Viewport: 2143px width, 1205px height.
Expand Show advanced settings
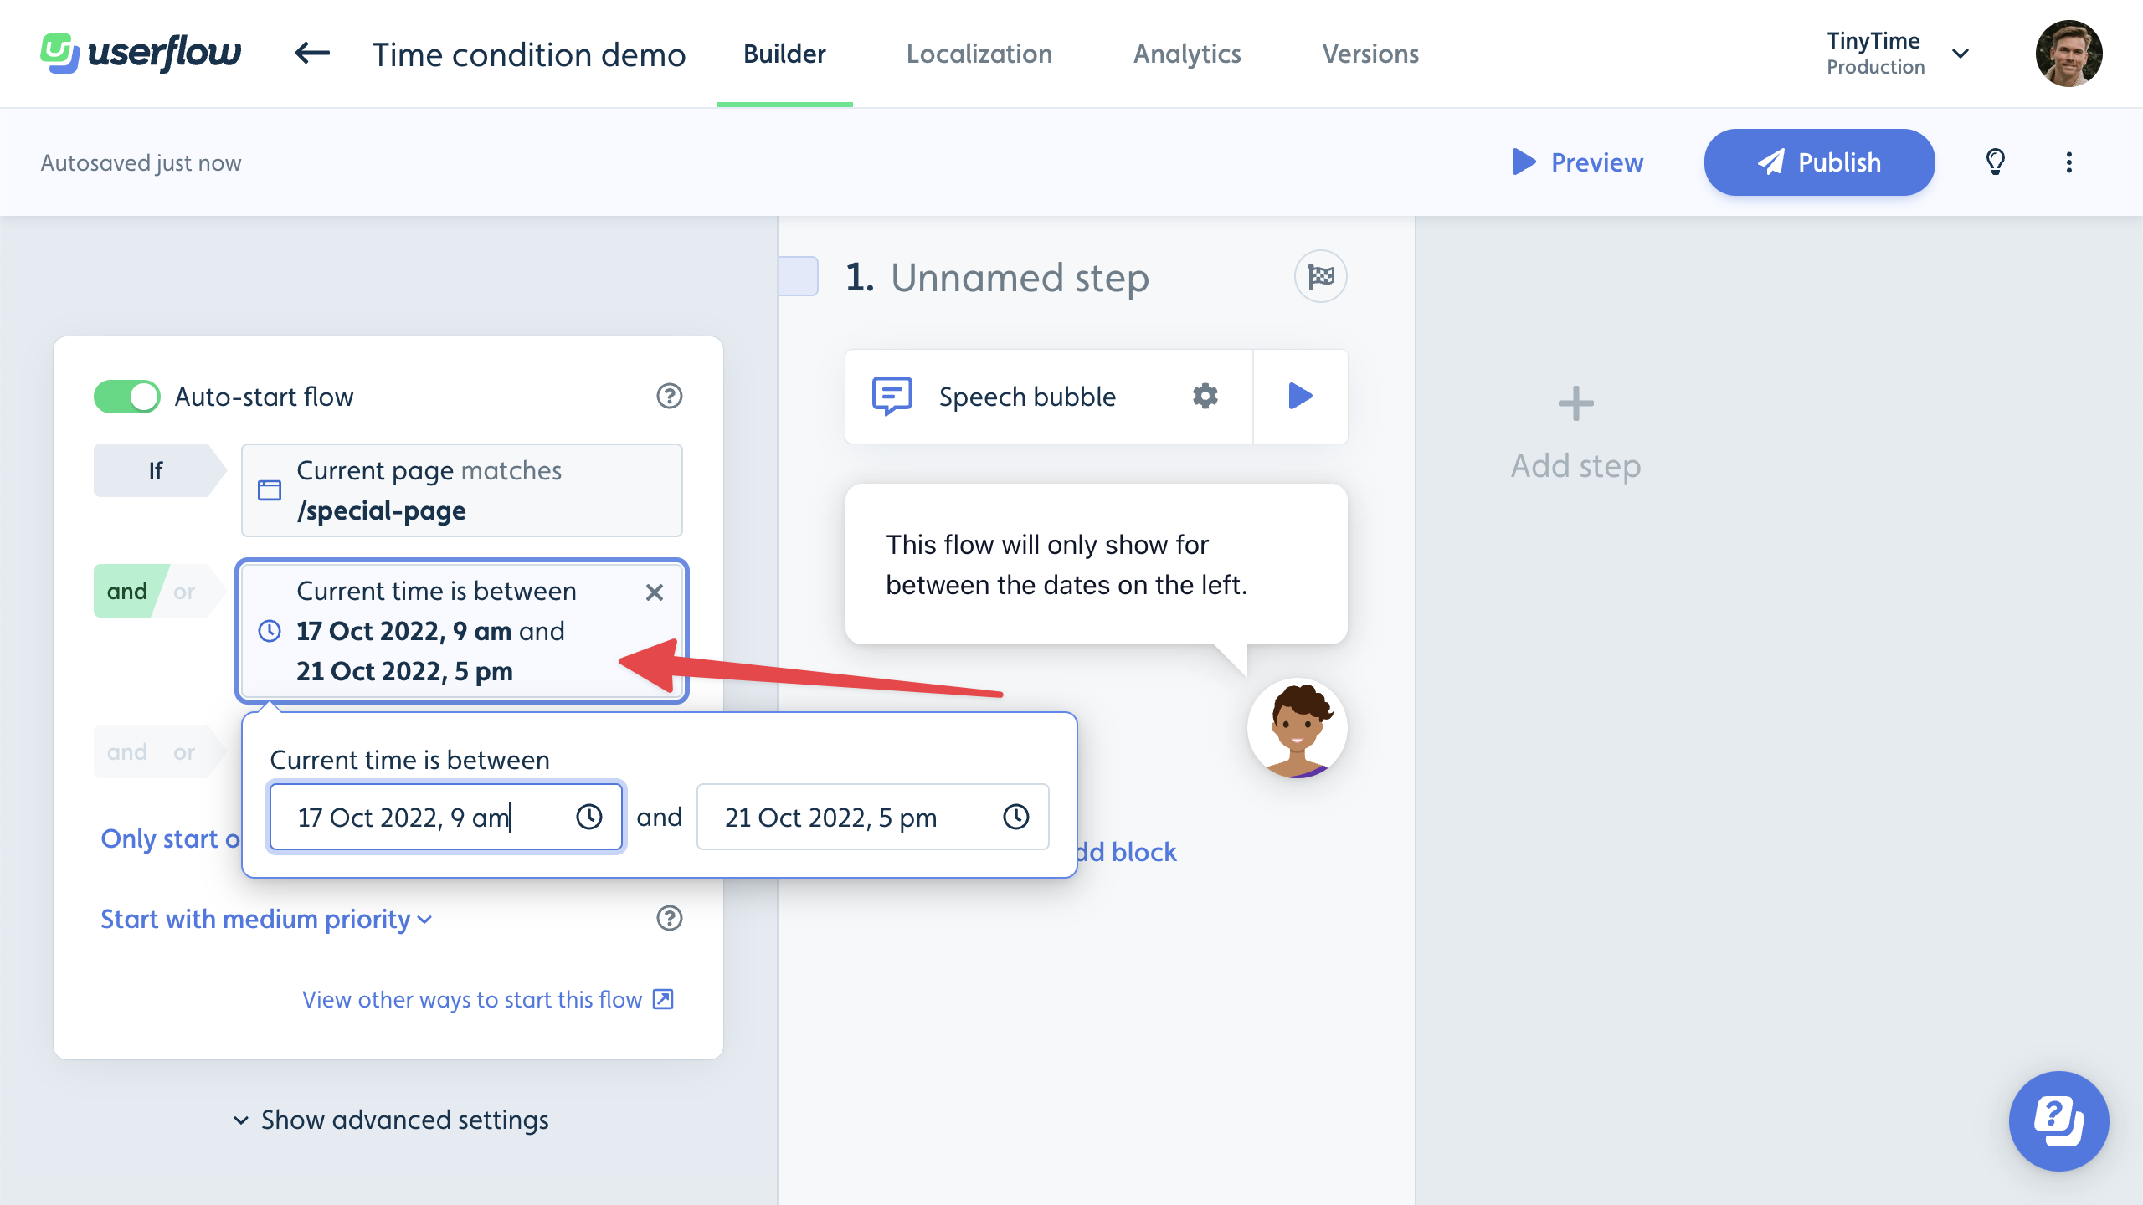pos(392,1120)
